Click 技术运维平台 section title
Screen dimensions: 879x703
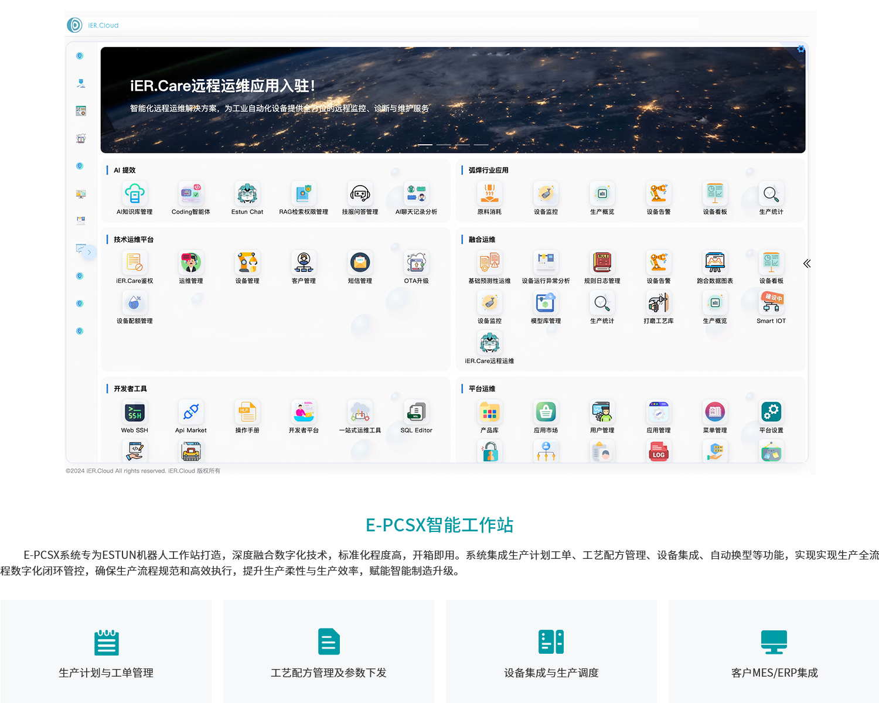coord(134,239)
